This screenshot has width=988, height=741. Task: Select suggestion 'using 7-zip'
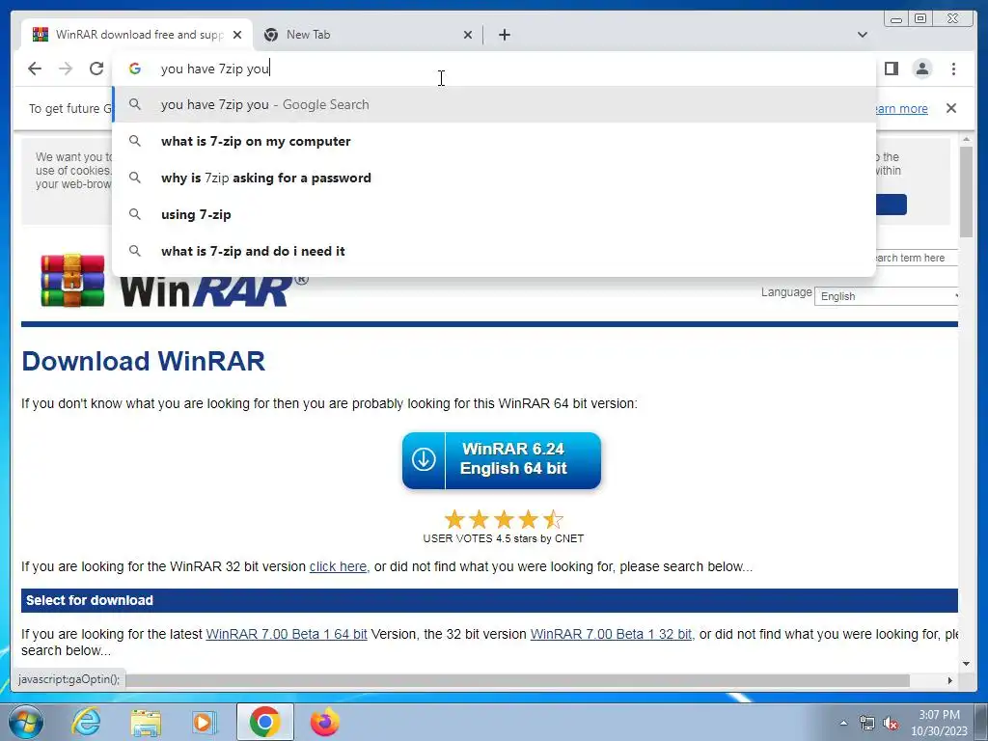(x=494, y=214)
